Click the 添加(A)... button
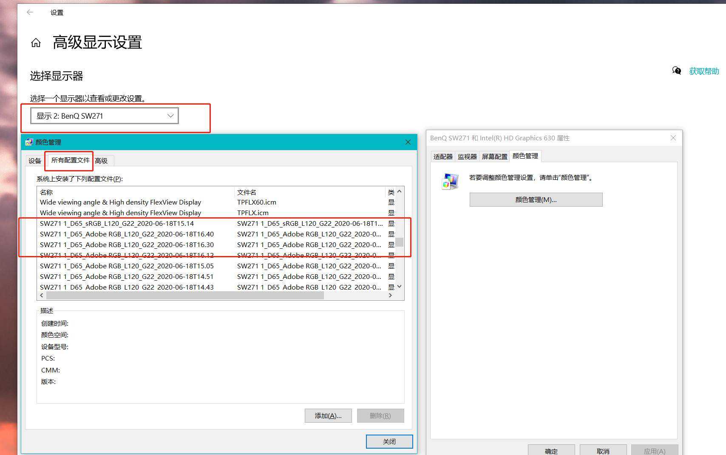 click(328, 415)
